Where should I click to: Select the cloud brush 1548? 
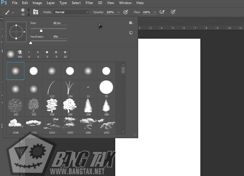tap(15, 125)
